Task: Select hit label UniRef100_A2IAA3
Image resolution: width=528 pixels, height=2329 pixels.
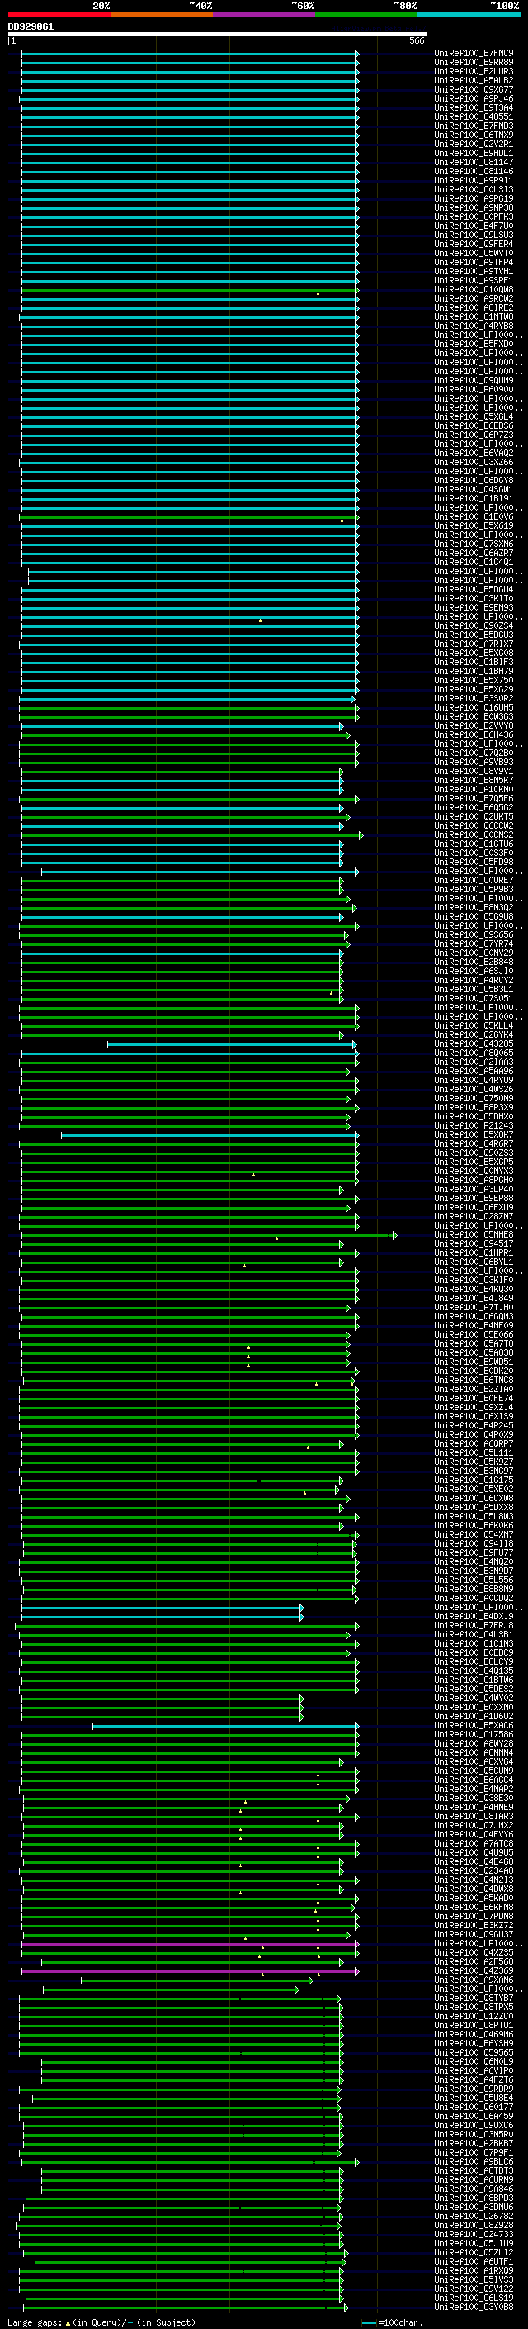Action: click(474, 1062)
